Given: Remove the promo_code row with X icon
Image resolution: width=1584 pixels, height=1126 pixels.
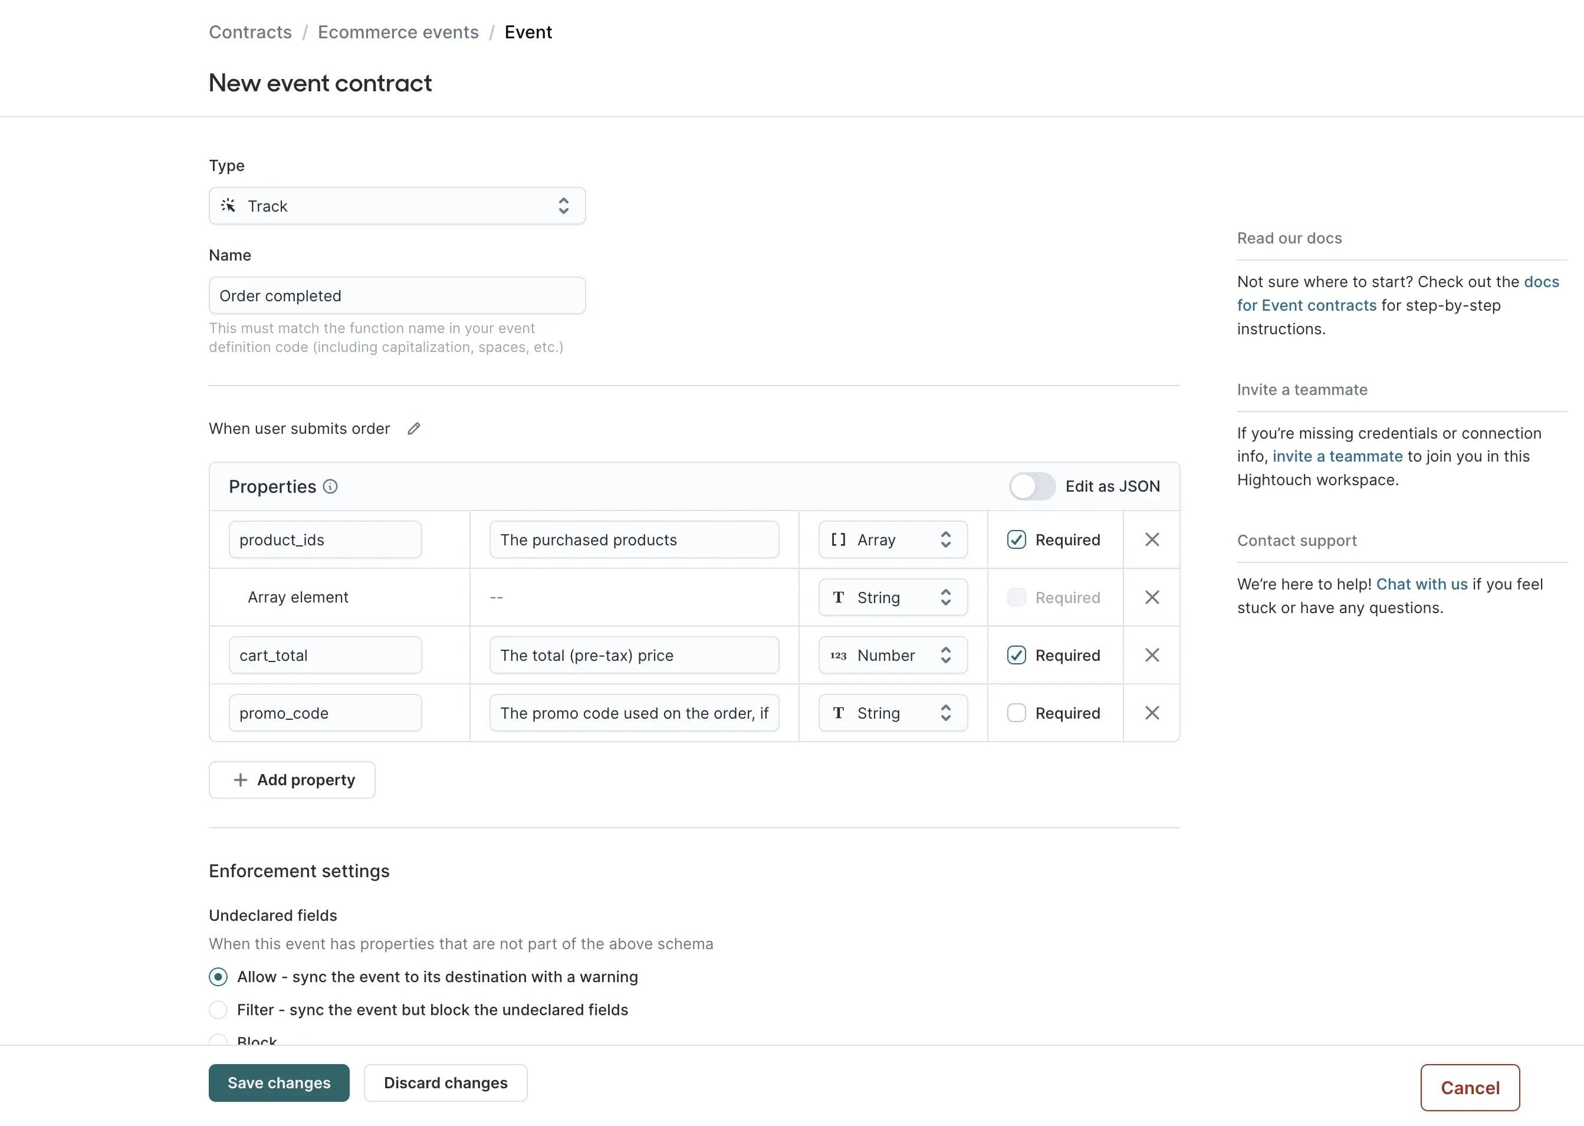Looking at the screenshot, I should coord(1152,713).
